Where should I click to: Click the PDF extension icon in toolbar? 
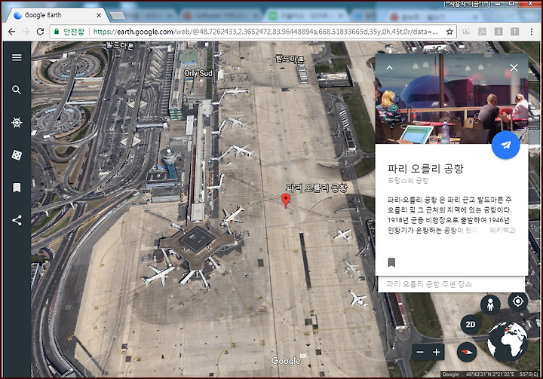tap(483, 32)
